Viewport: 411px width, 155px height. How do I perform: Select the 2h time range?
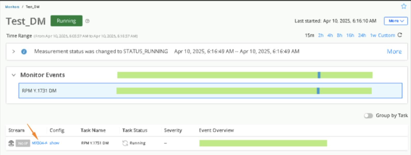(321, 35)
